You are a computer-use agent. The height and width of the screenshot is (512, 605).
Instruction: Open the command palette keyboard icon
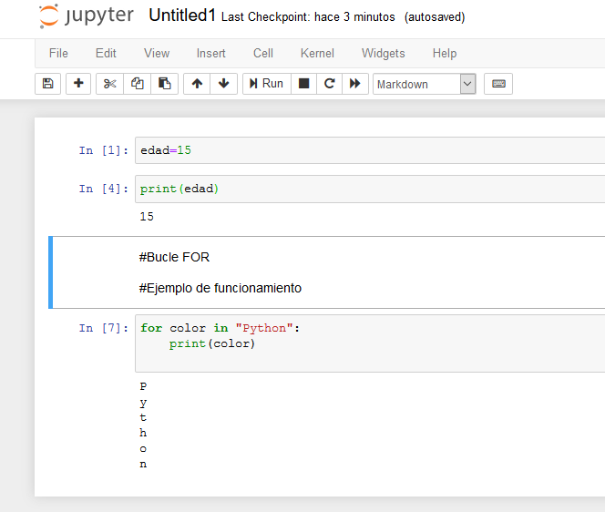pyautogui.click(x=498, y=84)
